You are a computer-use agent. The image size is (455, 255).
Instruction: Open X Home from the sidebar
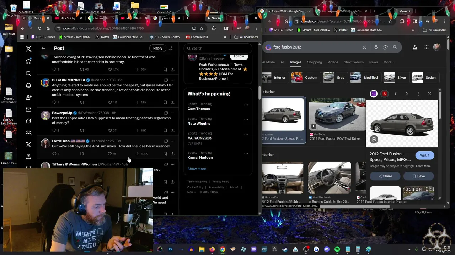point(28,62)
